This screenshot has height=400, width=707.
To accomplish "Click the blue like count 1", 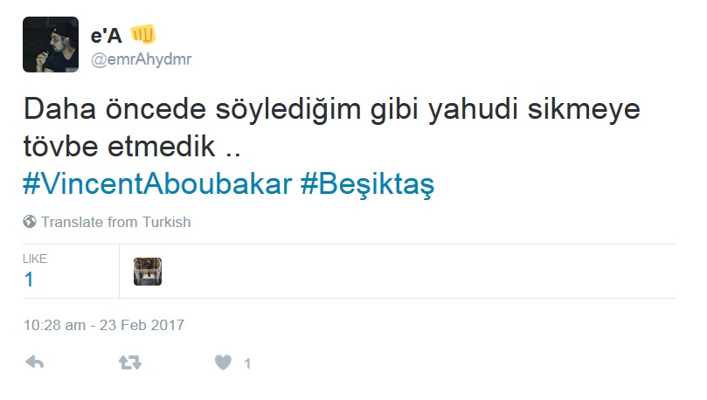I will (x=29, y=279).
